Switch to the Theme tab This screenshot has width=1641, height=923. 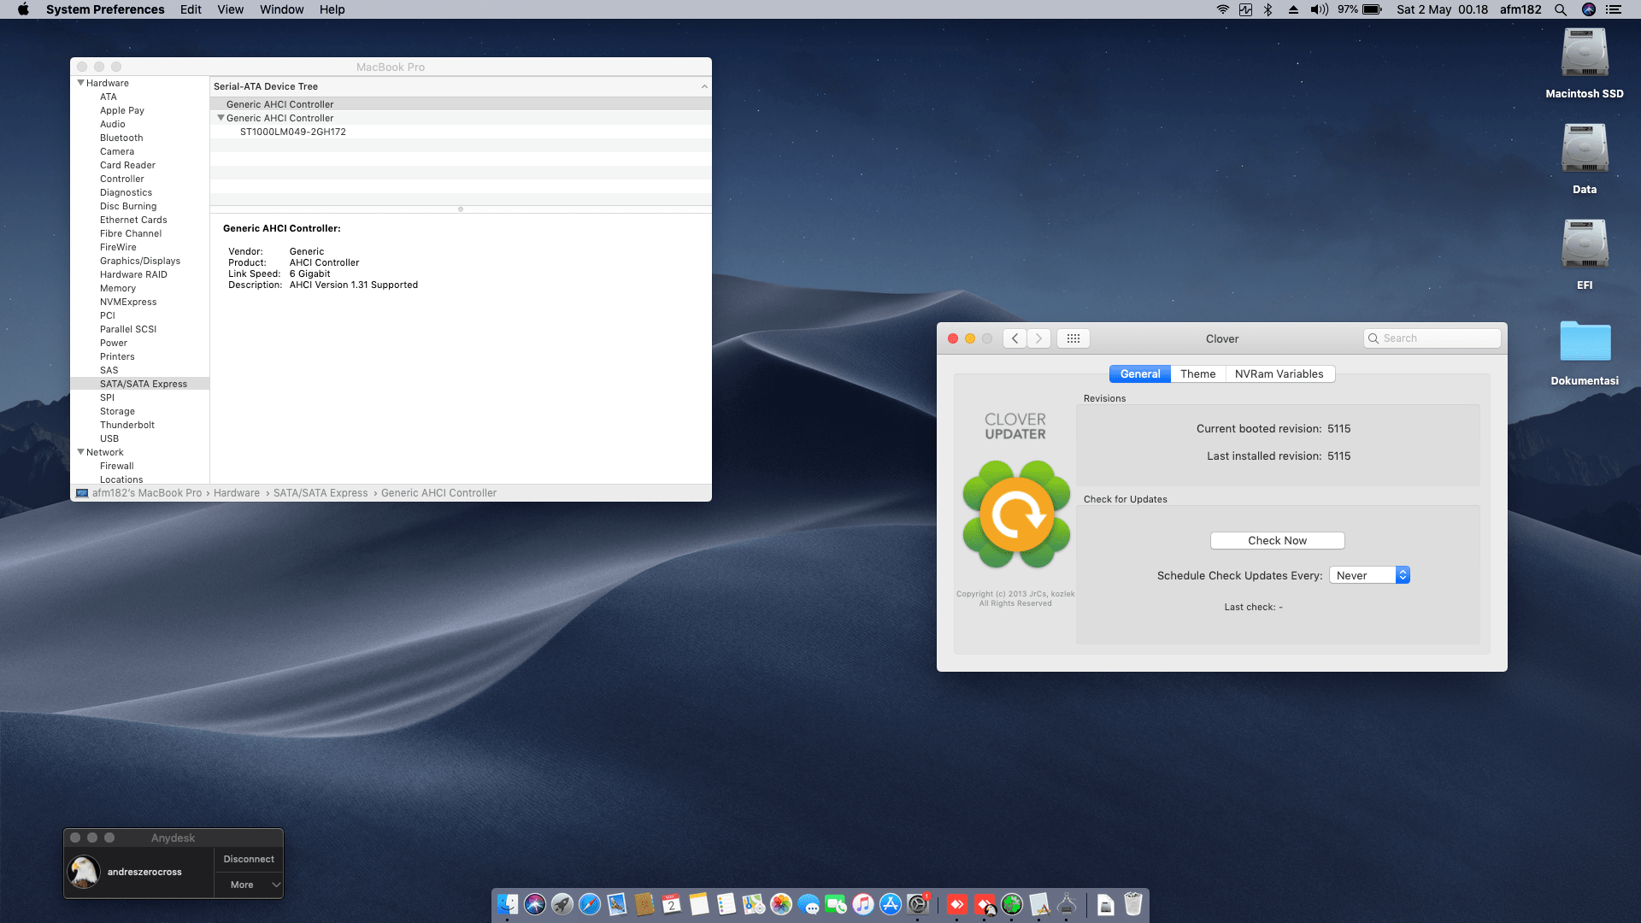click(x=1197, y=373)
